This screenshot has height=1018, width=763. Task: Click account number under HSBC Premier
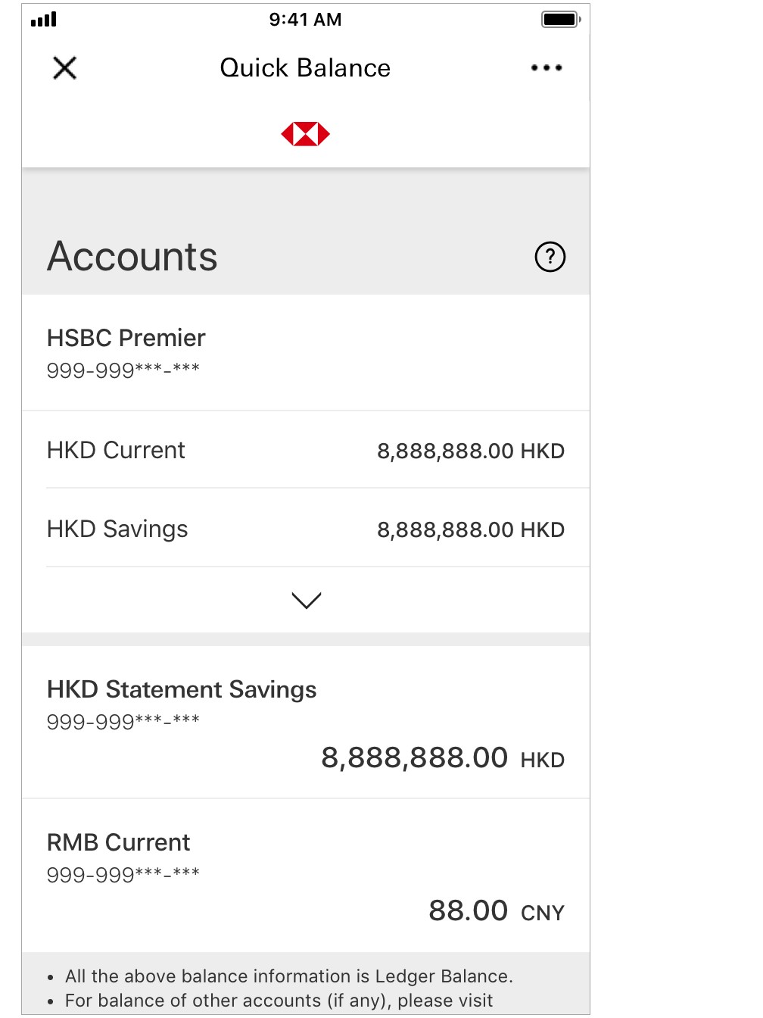tap(123, 370)
